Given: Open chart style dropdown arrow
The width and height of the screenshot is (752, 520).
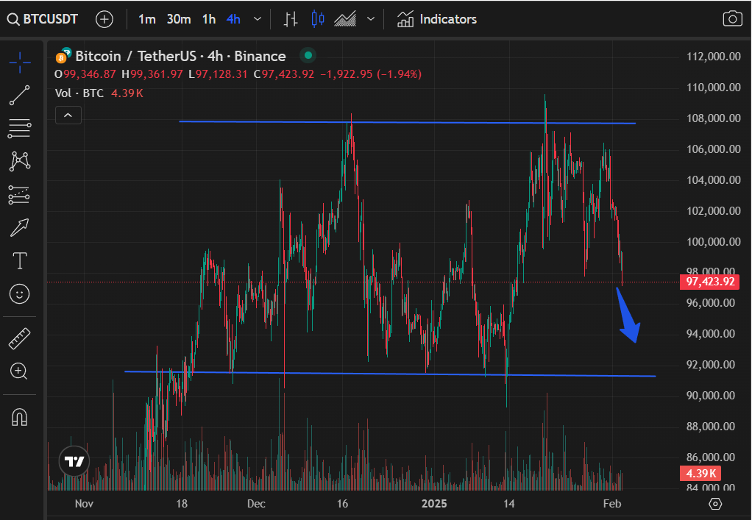Looking at the screenshot, I should 370,19.
